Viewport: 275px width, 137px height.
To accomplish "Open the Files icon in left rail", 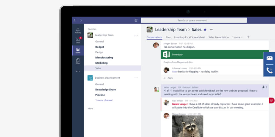I will point(78,61).
